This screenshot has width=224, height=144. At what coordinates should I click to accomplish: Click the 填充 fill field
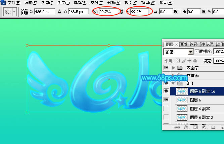219,61
